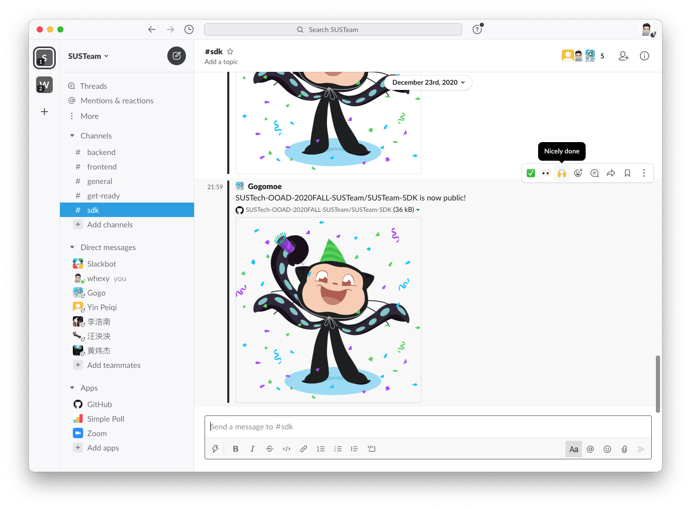The image size is (691, 510).
Task: Click the share message arrow icon
Action: tap(610, 173)
